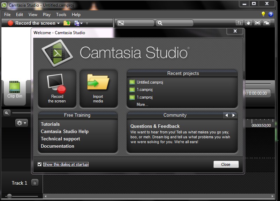Expand the Produce and share dropdown arrow
The height and width of the screenshot is (201, 280).
[82, 23]
